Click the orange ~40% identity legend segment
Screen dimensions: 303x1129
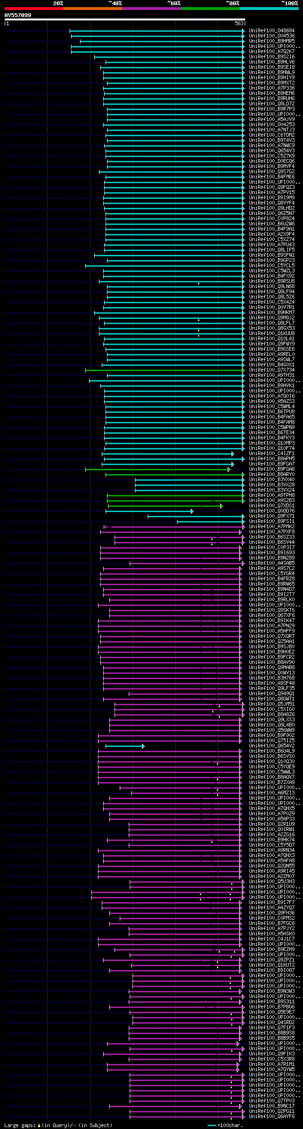pos(93,8)
